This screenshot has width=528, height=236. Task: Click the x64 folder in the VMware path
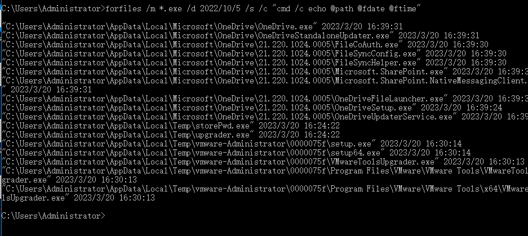click(x=489, y=189)
